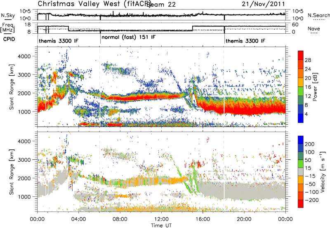Click the light green segment of the Power colorbar
This screenshot has width=330, height=228.
click(301, 91)
